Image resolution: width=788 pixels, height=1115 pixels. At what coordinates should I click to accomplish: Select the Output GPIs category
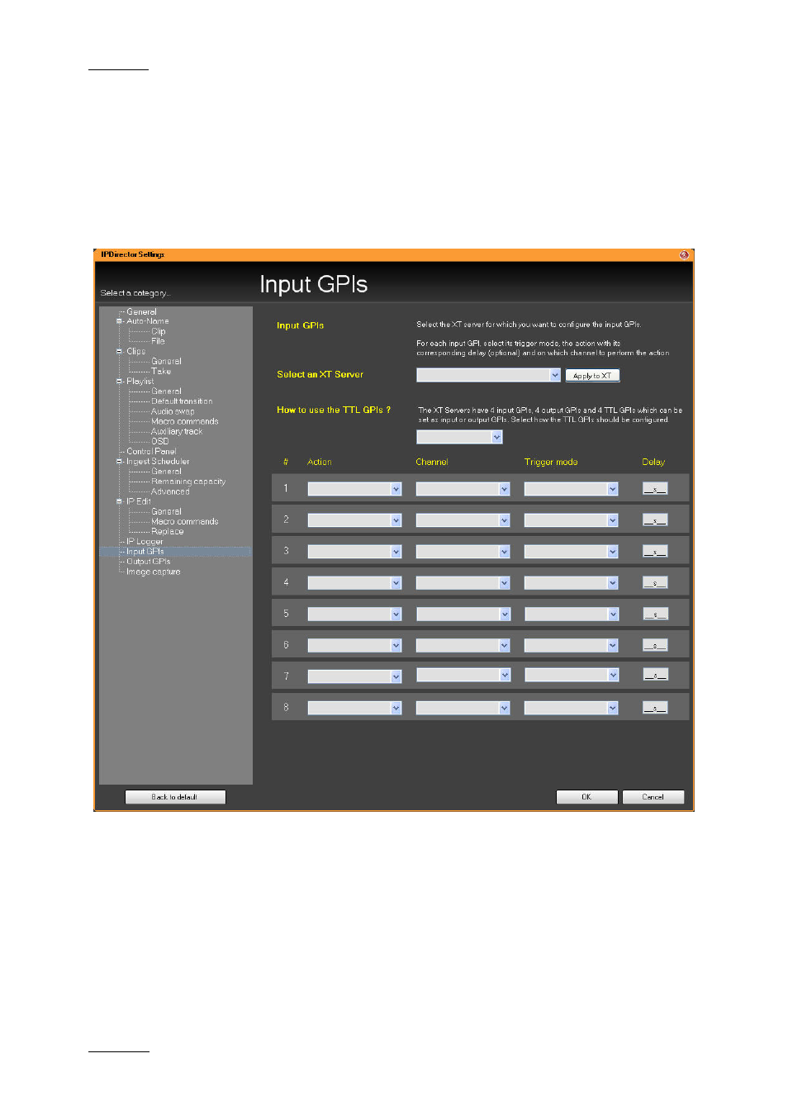pyautogui.click(x=148, y=562)
